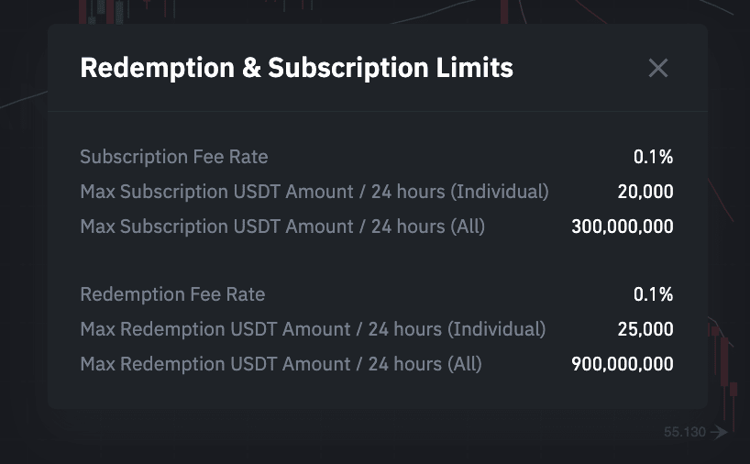This screenshot has height=464, width=750.
Task: Click the redemption fee rate 0.1% value
Action: 653,294
